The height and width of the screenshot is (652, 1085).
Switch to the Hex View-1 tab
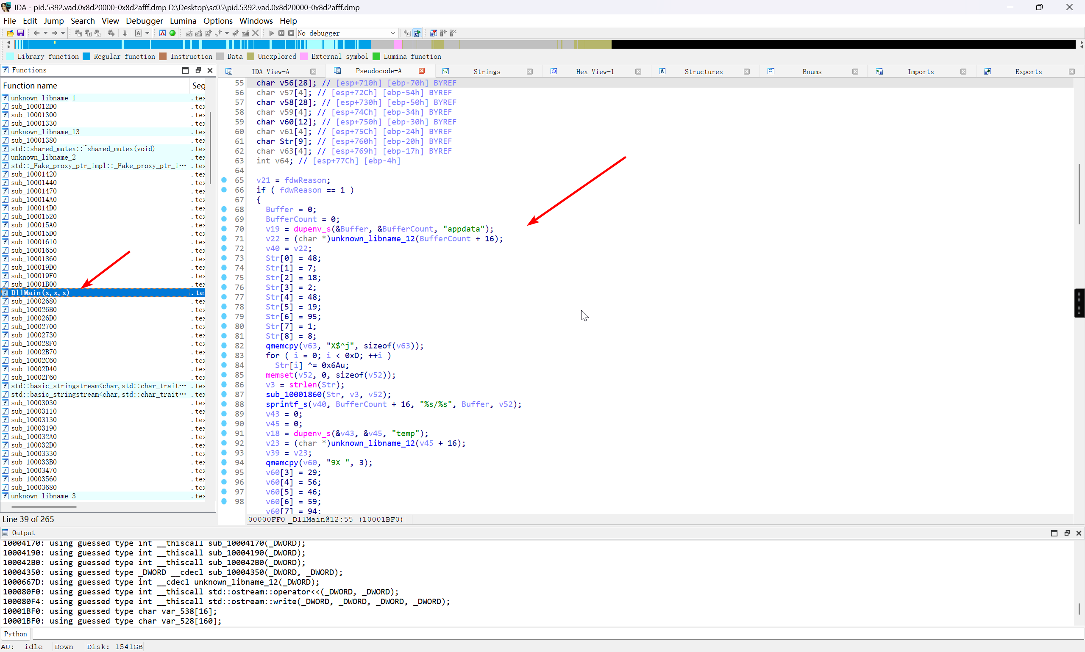[x=595, y=72]
